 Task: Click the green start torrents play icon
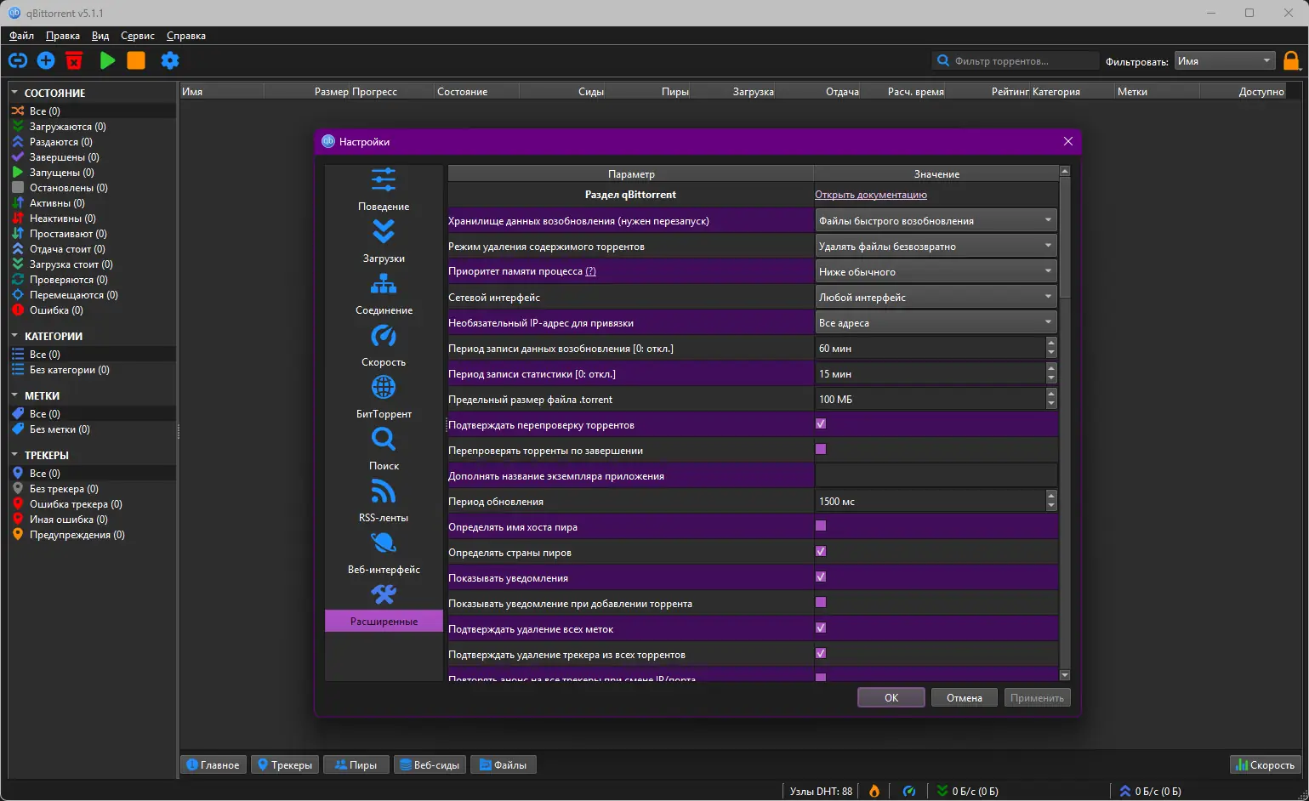tap(107, 60)
